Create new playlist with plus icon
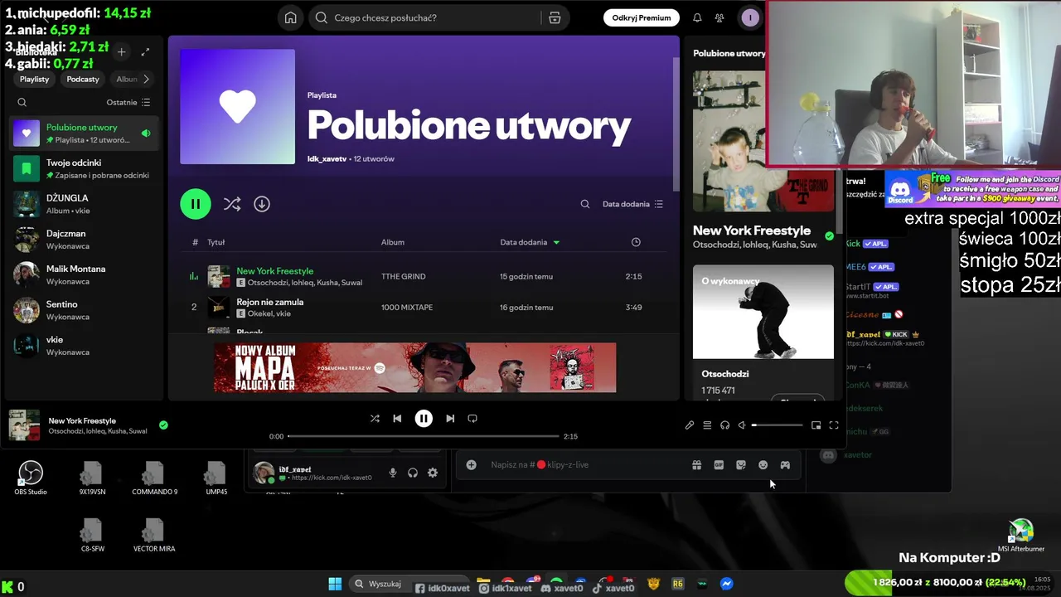 pos(121,51)
